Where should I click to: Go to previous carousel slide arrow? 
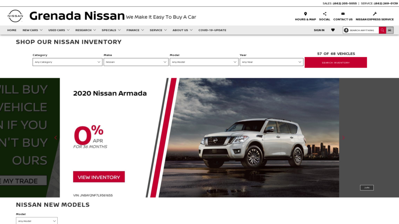(56, 138)
